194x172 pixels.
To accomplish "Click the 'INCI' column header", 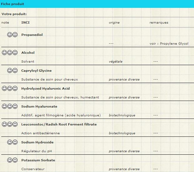I will 25,23.
